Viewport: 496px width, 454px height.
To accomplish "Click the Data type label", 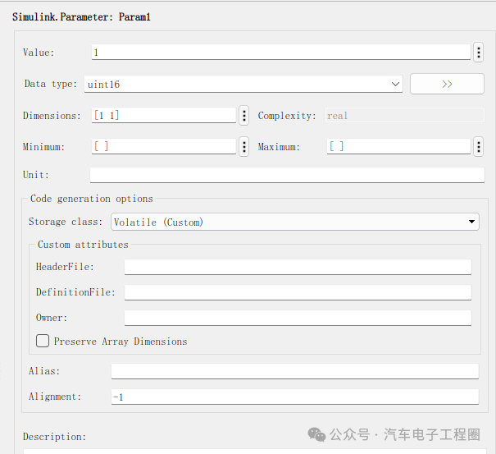I will (51, 84).
